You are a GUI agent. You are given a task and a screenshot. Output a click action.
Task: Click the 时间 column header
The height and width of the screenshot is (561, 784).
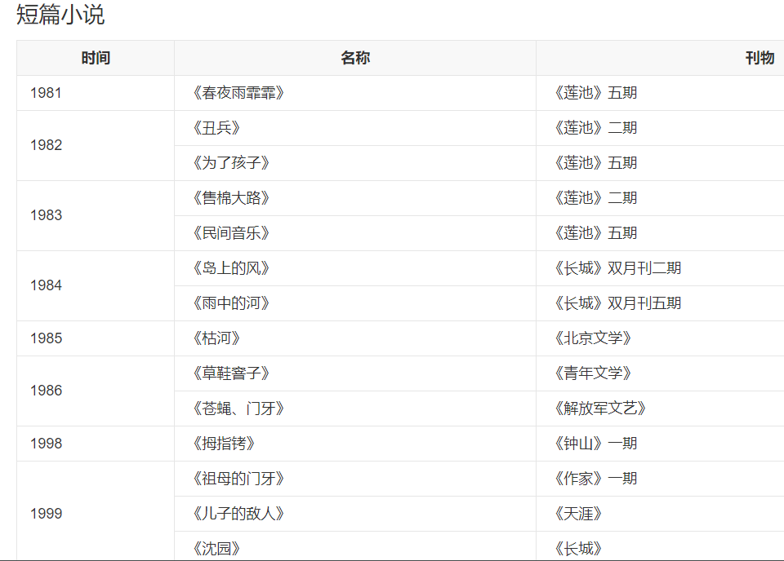[96, 58]
